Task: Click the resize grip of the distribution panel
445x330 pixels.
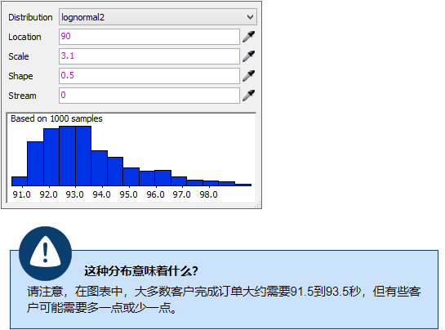Action: tap(258, 205)
